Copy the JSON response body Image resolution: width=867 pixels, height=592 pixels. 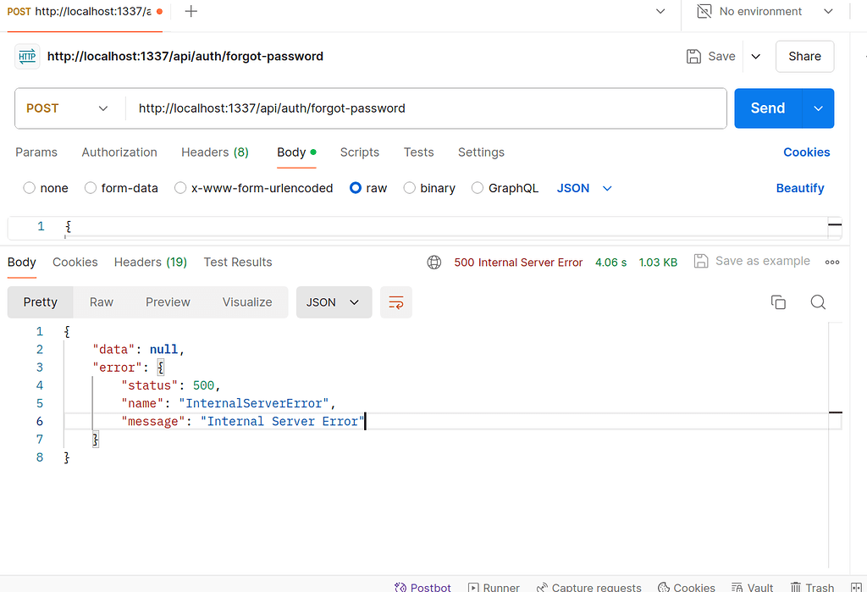(778, 302)
